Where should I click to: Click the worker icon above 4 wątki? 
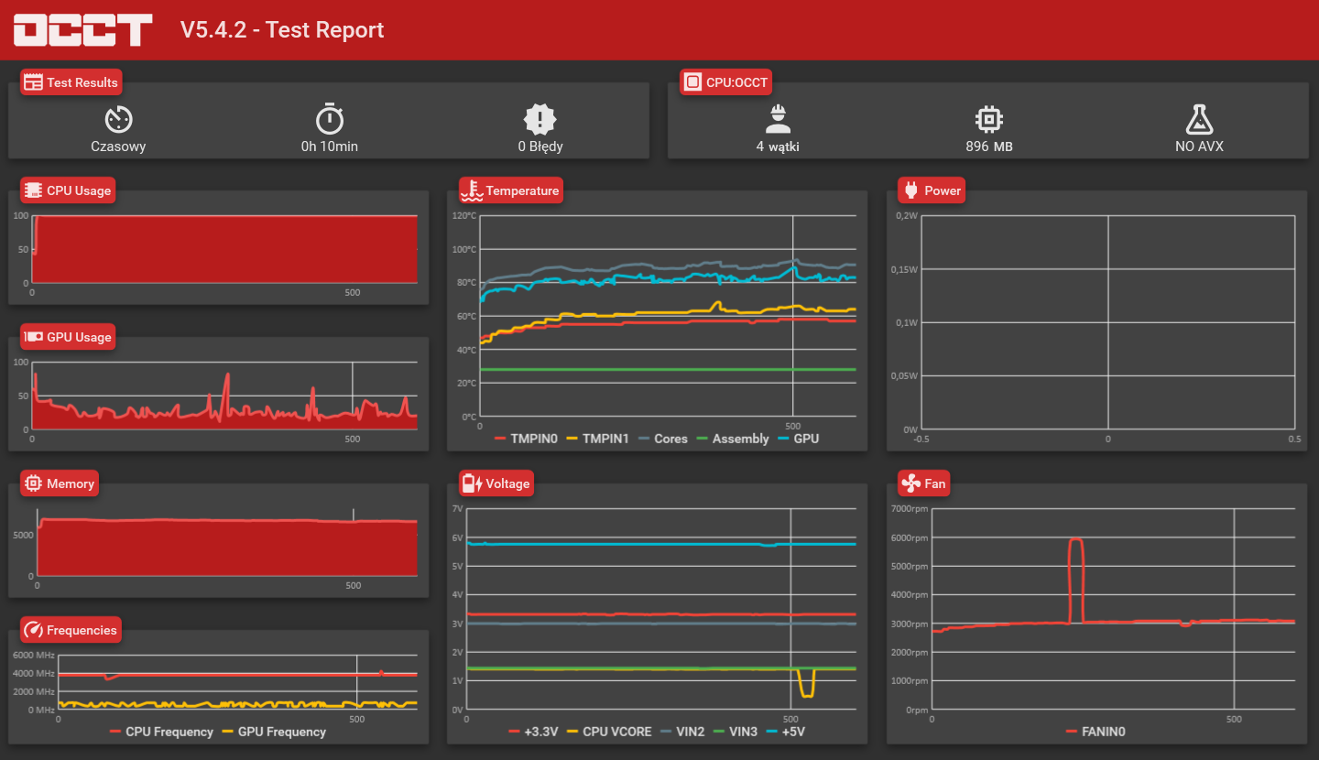(x=778, y=118)
